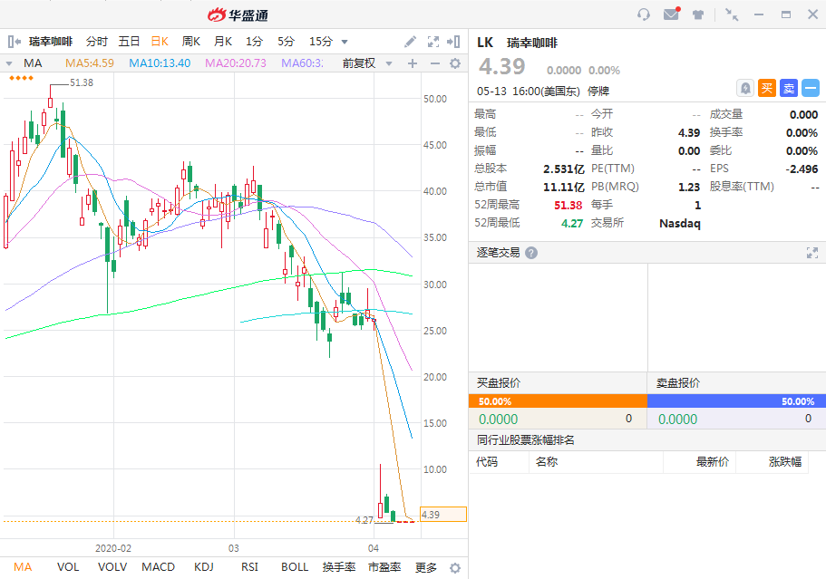Open customer service headset icon
Screen dimensions: 826x579
(x=644, y=14)
